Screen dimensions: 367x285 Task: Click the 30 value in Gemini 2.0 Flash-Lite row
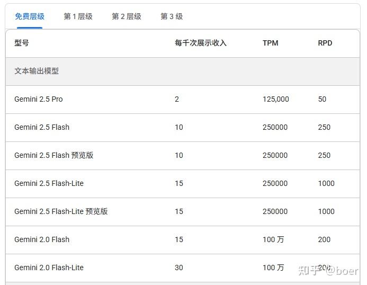(x=179, y=268)
